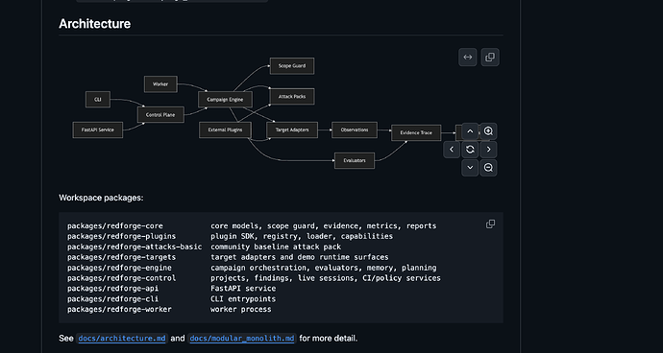
Task: Click the Evidence Trace node
Action: [416, 132]
